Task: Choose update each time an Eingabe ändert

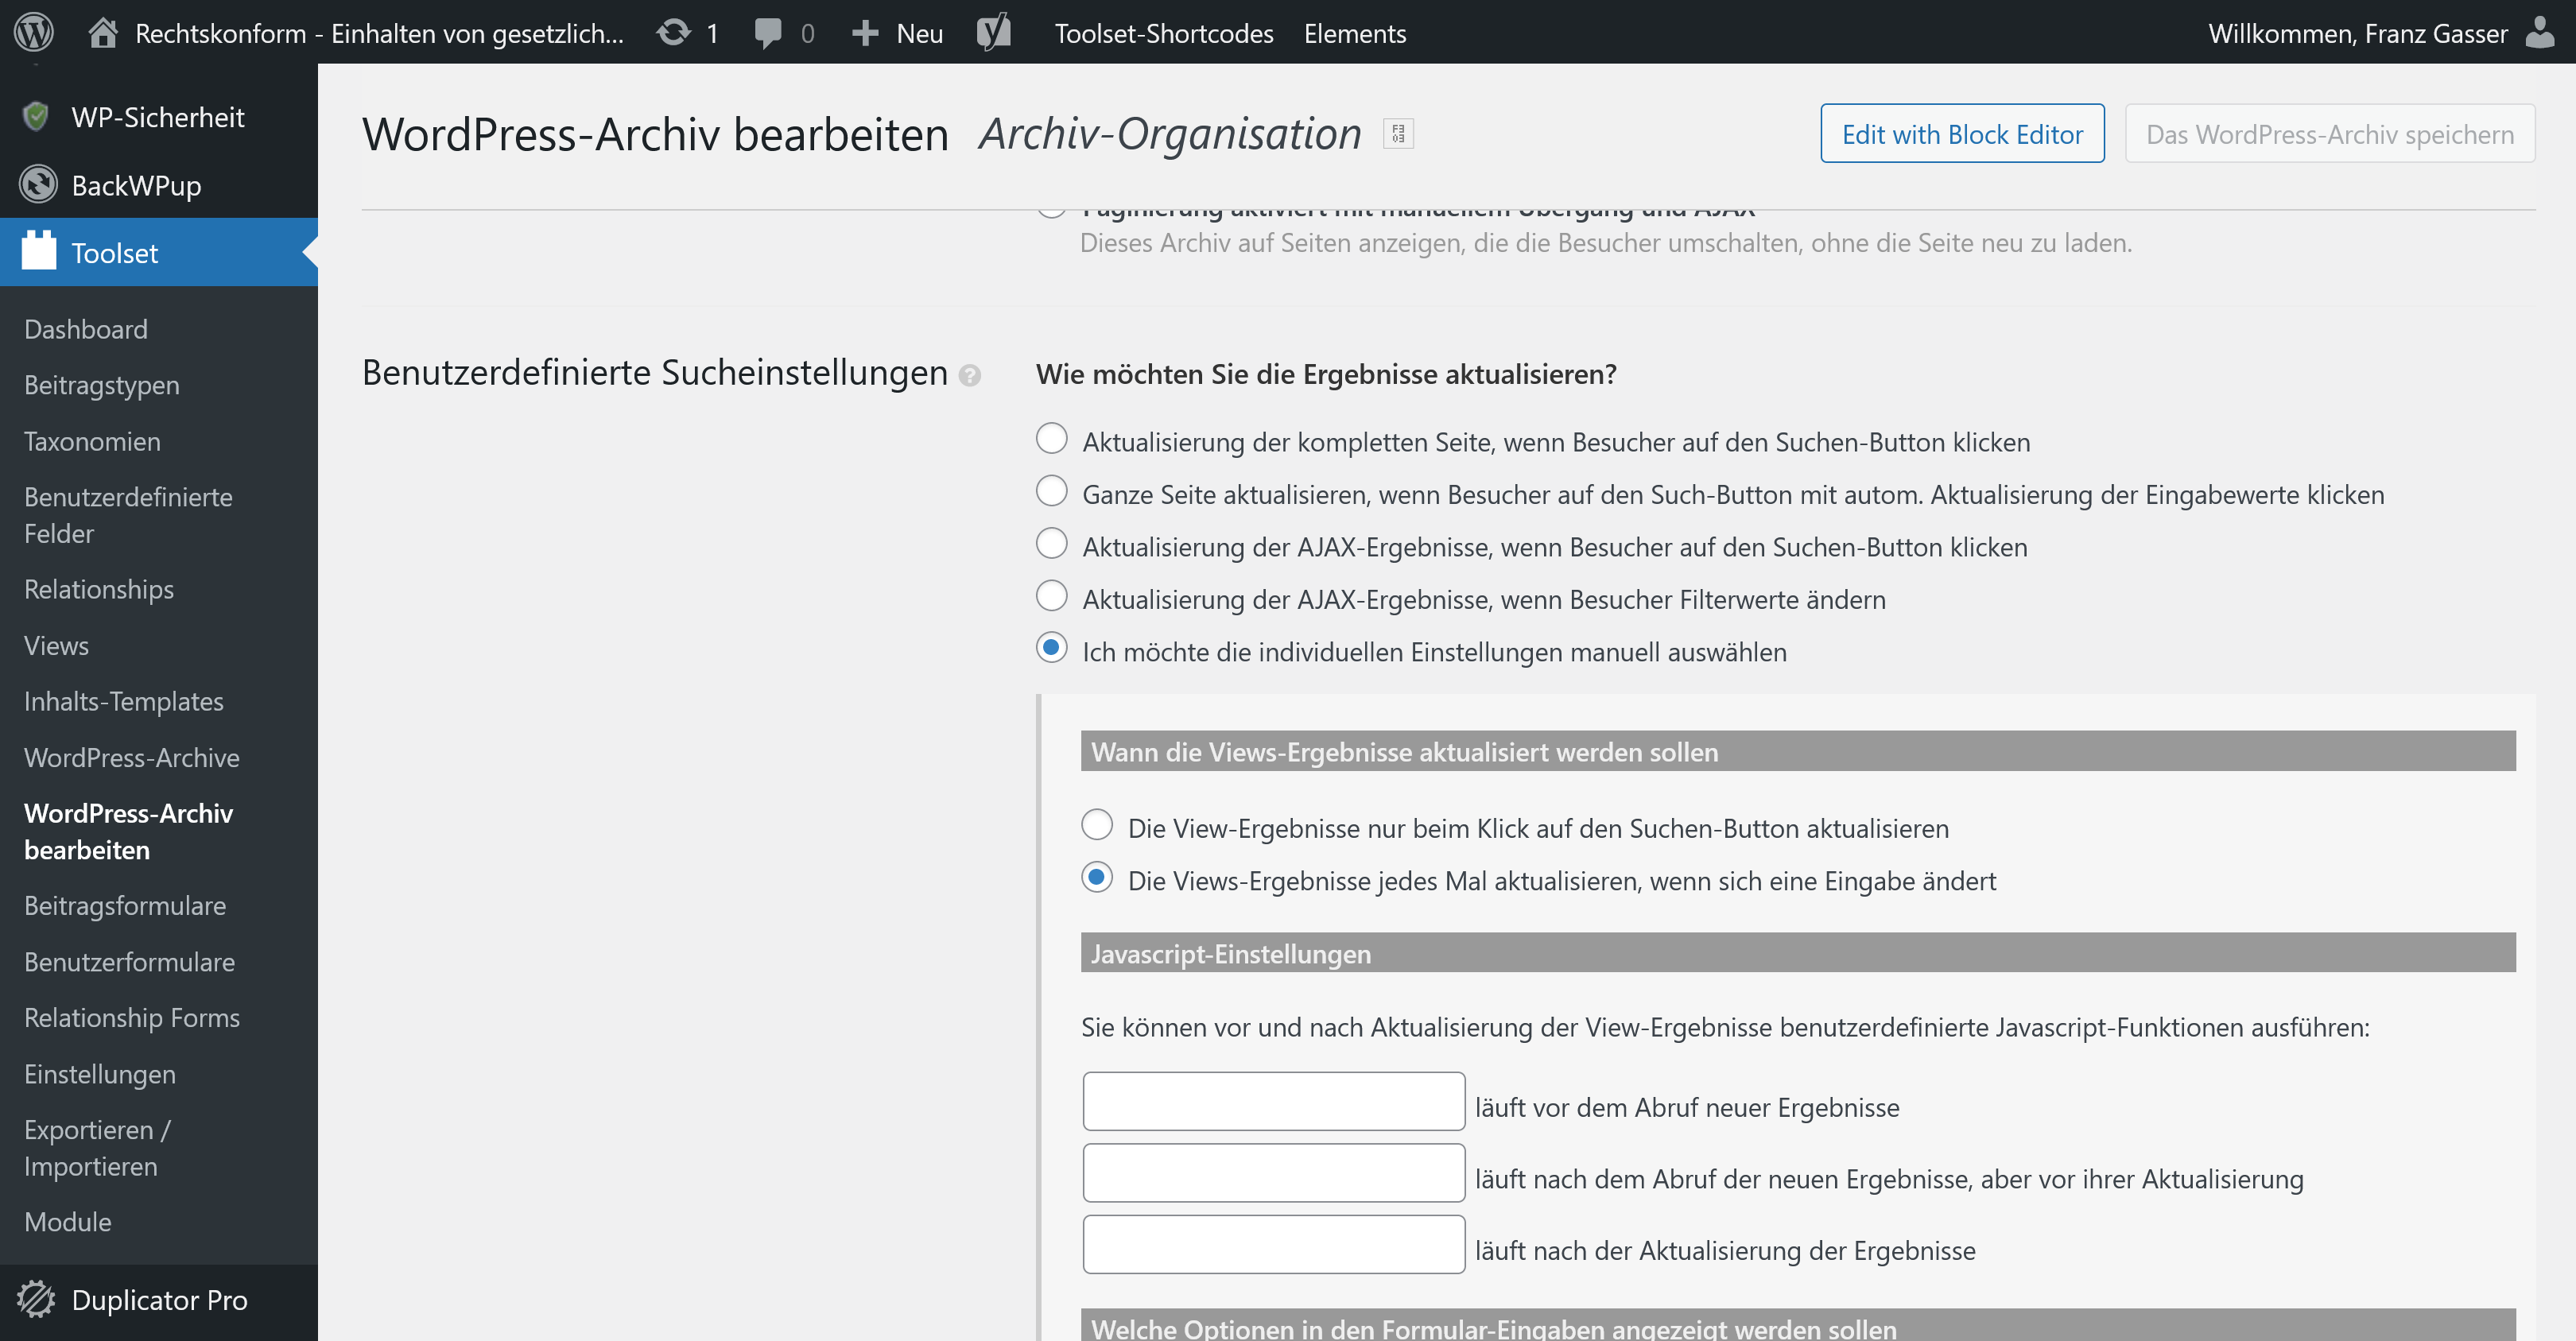Action: point(1097,877)
